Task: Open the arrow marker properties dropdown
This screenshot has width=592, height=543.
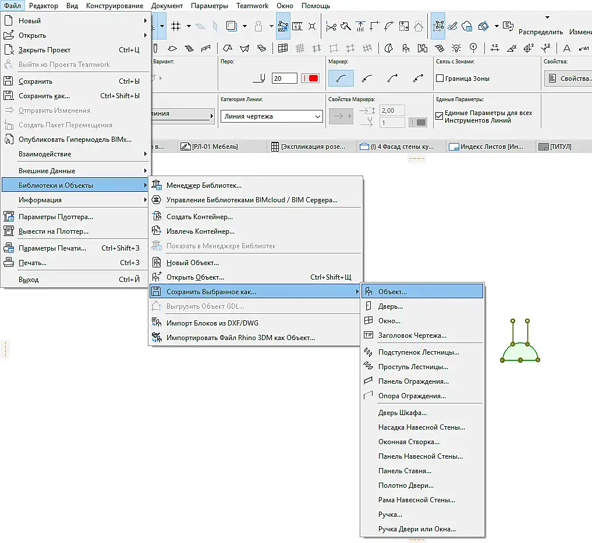Action: (x=341, y=116)
